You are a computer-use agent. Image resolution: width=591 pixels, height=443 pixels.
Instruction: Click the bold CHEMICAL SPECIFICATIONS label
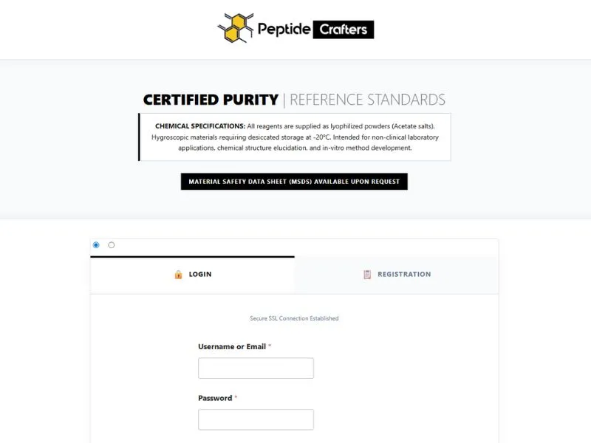(x=200, y=126)
